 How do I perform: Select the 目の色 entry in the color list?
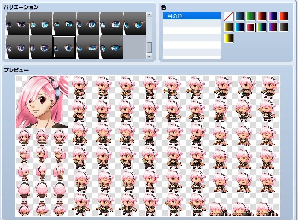tap(190, 16)
